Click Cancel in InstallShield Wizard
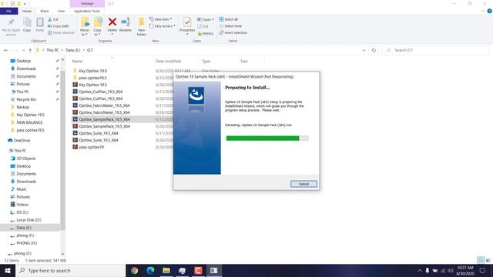493x277 pixels. tap(304, 184)
